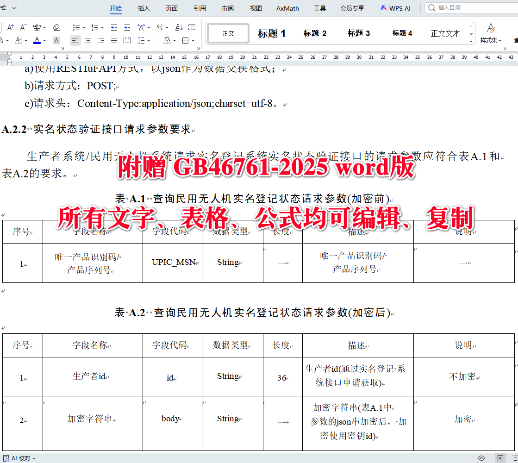This screenshot has height=463, width=518.
Task: Expand the numbered list options arrow
Action: [x=103, y=27]
